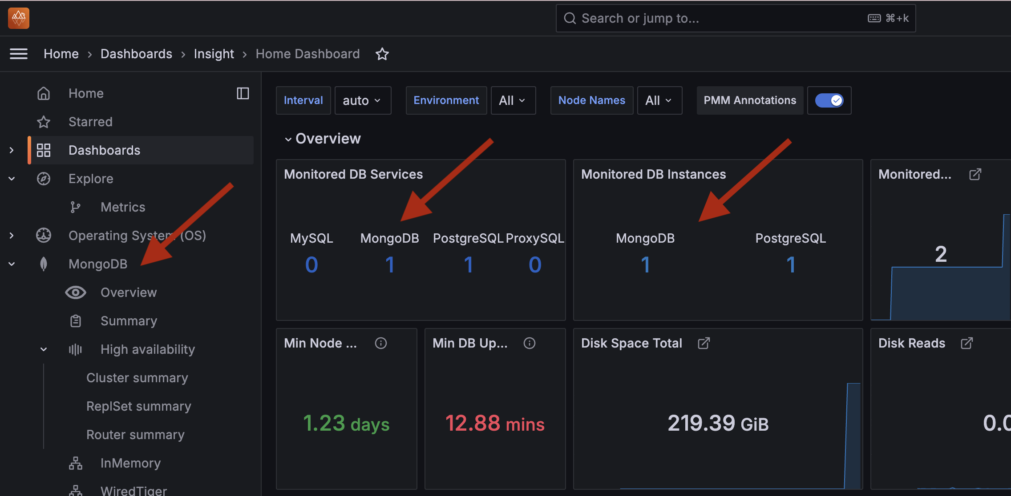The width and height of the screenshot is (1011, 496).
Task: Click the MongoDB leaf icon
Action: click(x=44, y=264)
